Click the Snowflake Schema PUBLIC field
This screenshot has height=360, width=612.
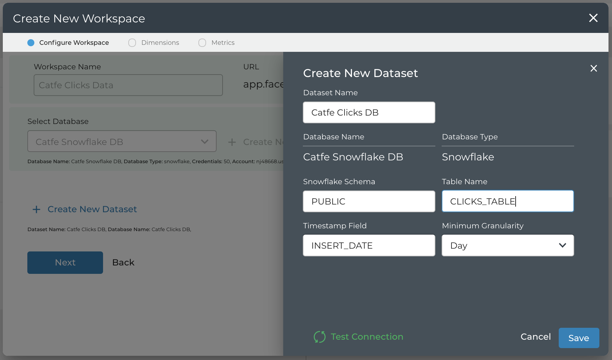tap(369, 201)
